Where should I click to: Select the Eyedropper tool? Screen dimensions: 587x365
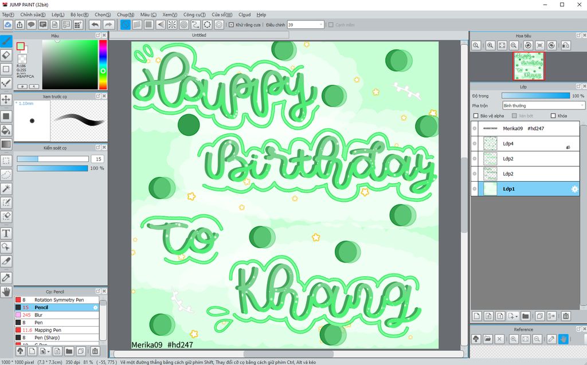(x=6, y=277)
